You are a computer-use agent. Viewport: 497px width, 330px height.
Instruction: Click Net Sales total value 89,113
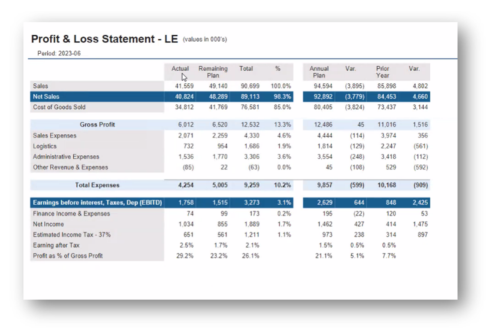pos(250,96)
